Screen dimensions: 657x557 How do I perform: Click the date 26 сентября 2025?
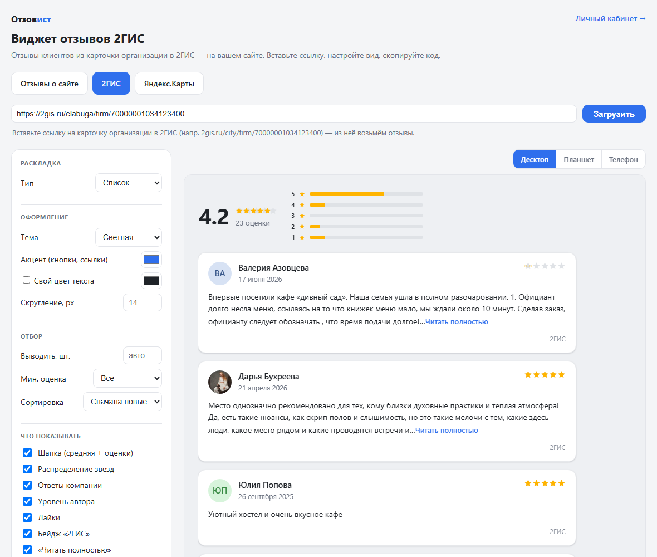[266, 496]
